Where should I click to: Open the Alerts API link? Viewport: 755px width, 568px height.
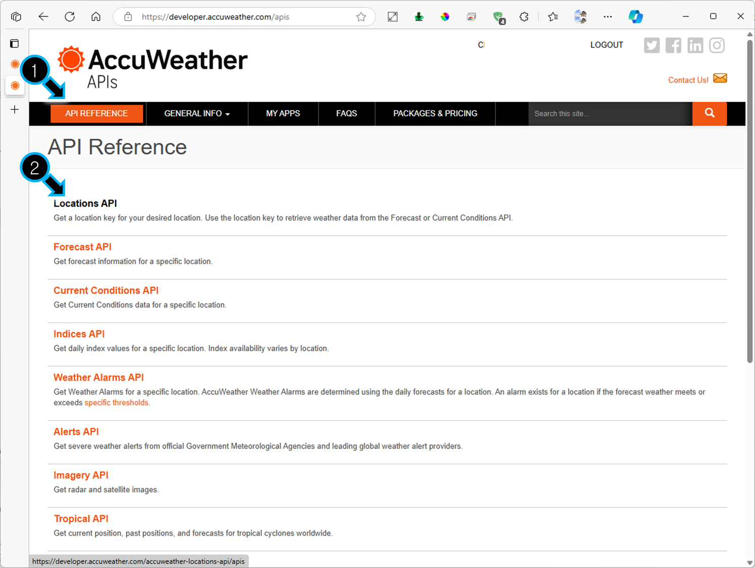point(76,432)
